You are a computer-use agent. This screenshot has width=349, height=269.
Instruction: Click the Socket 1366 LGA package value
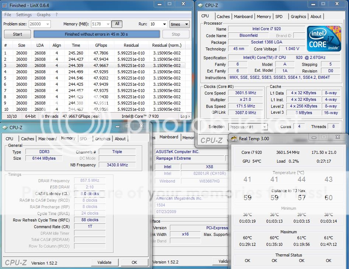pos(266,42)
